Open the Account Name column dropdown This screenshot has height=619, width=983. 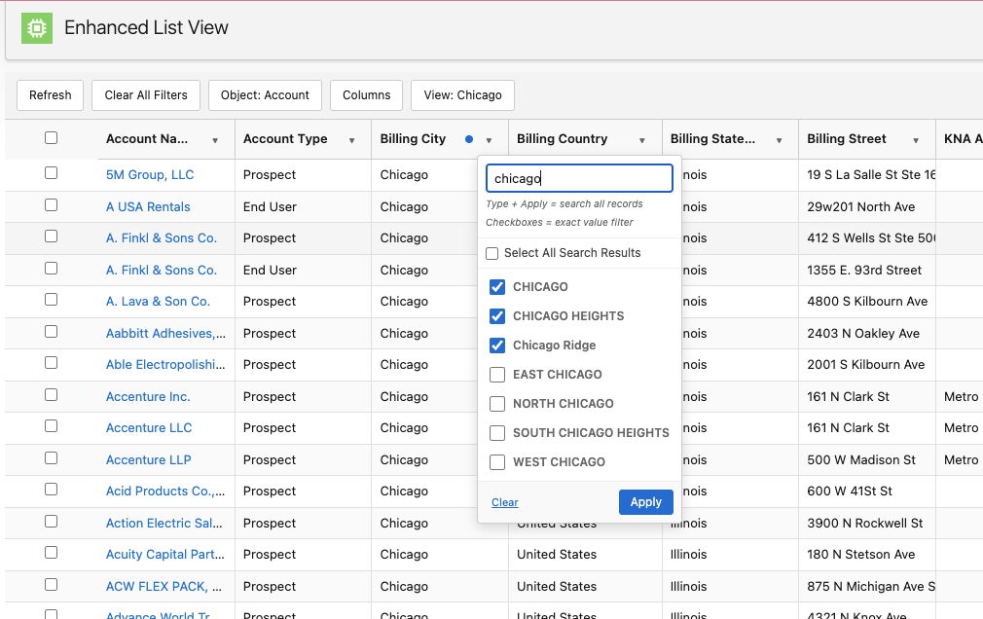[214, 139]
